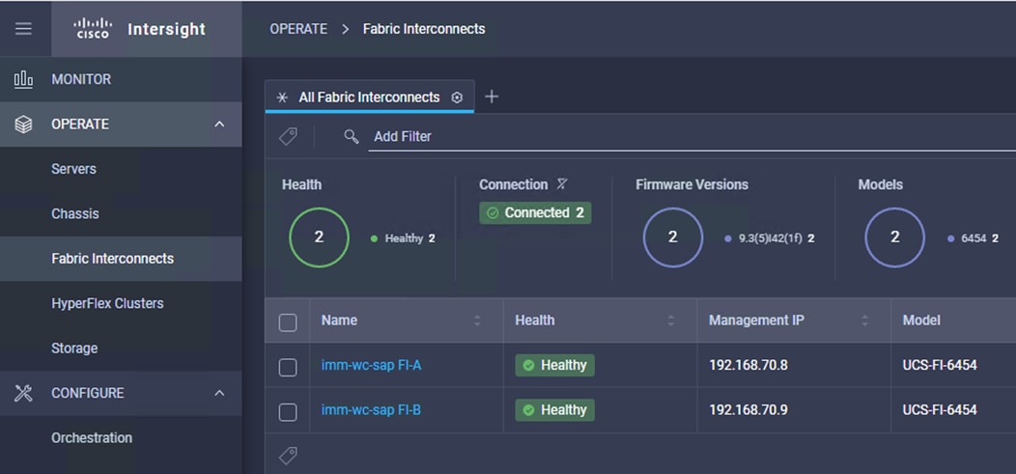Open Storage in the sidebar
Viewport: 1016px width, 474px height.
point(121,348)
